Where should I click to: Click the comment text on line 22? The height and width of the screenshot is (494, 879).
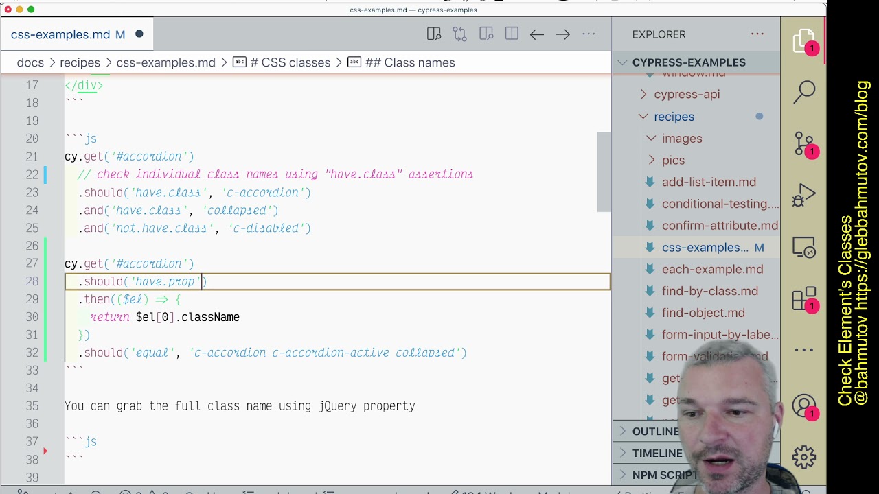275,174
